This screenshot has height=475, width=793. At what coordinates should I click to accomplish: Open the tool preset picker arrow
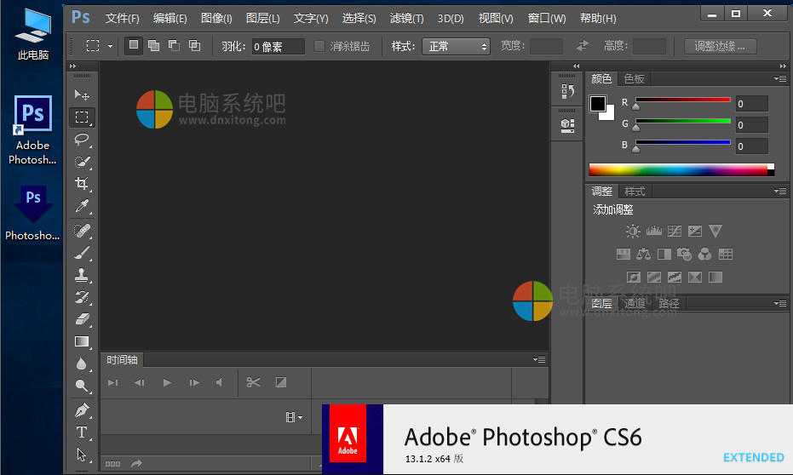pyautogui.click(x=110, y=47)
